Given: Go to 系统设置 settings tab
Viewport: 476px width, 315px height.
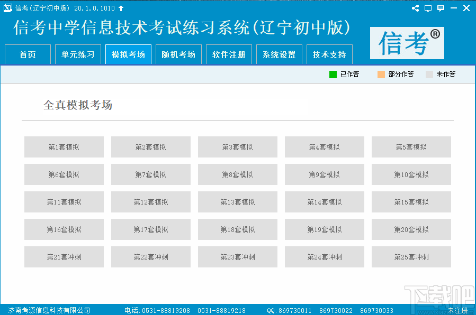Looking at the screenshot, I should click(279, 54).
